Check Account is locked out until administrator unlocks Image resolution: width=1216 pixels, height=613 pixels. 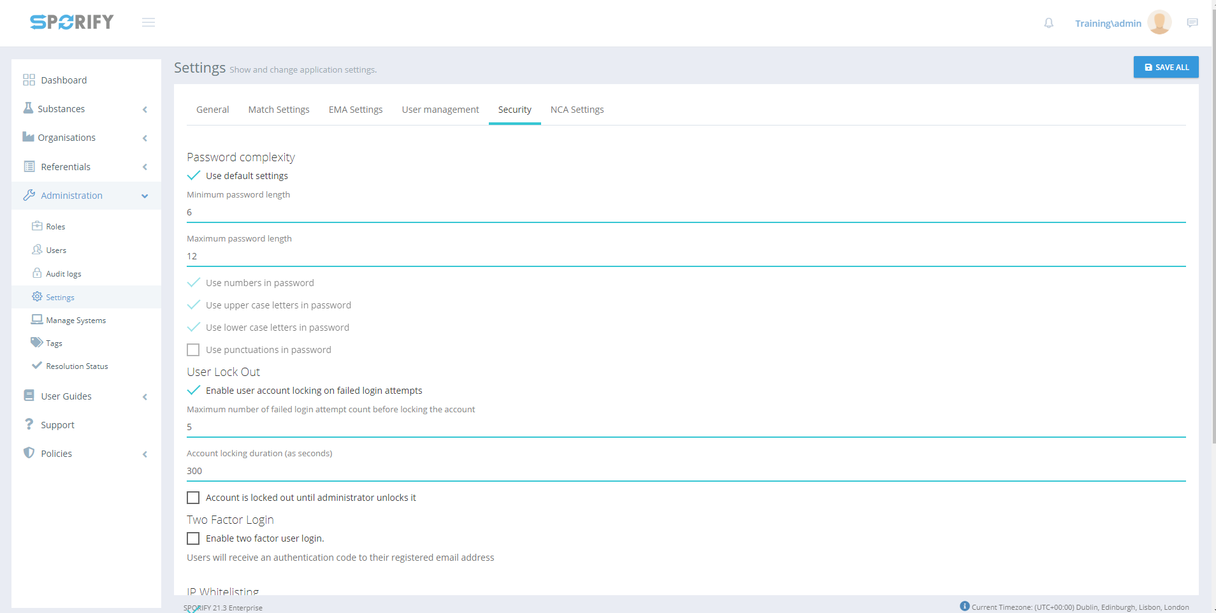point(193,498)
